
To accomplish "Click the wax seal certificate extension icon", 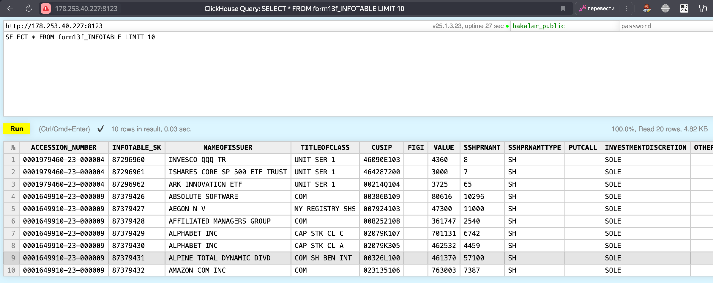I will click(647, 9).
